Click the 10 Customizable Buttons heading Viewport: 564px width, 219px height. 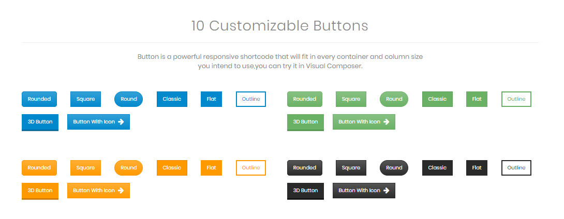click(x=279, y=26)
